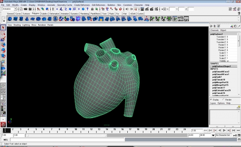The width and height of the screenshot is (241, 147).
Task: Open the Modify menu
Action: pos(15,5)
